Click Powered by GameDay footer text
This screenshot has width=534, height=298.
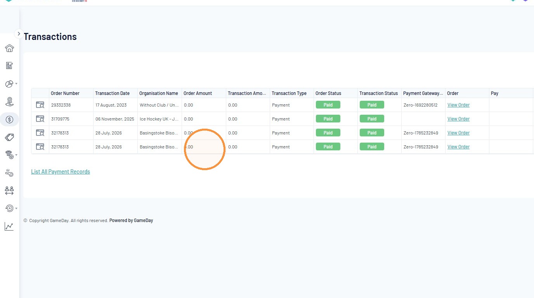pos(131,220)
